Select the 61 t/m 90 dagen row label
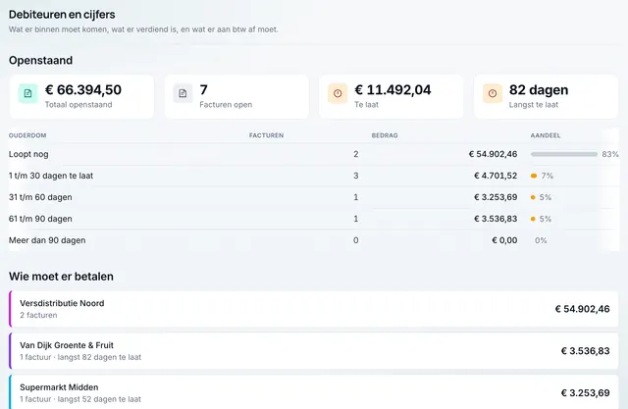 [40, 219]
